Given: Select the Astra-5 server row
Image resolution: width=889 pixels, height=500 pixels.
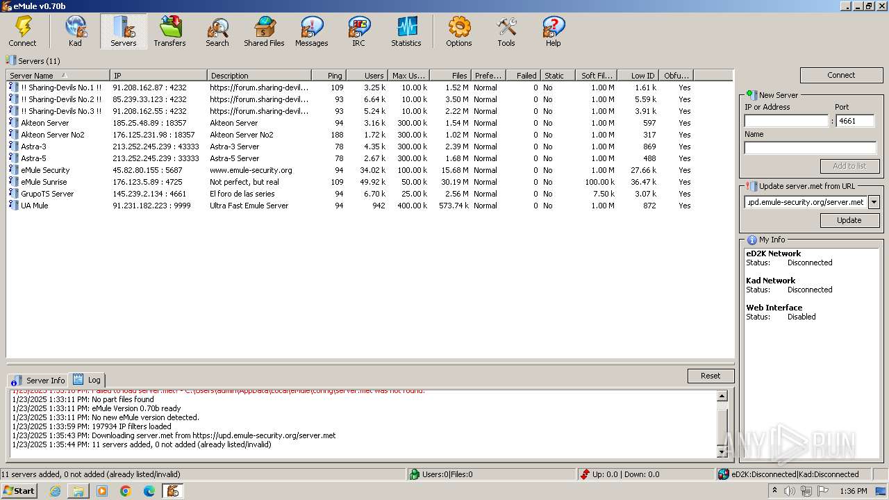Looking at the screenshot, I should point(369,158).
